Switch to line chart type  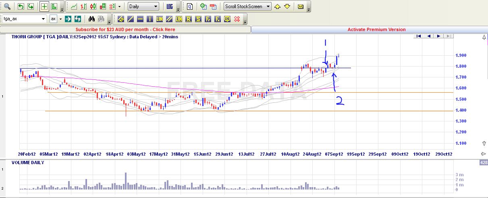(x=74, y=6)
